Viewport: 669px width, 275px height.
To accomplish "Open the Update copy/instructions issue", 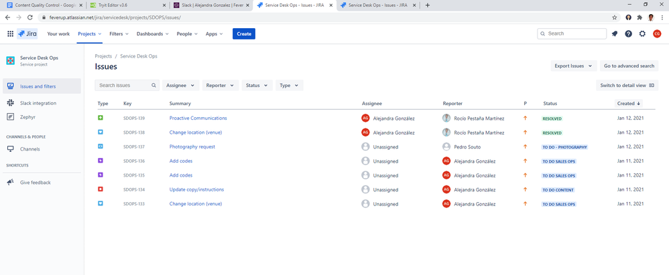I will (196, 189).
